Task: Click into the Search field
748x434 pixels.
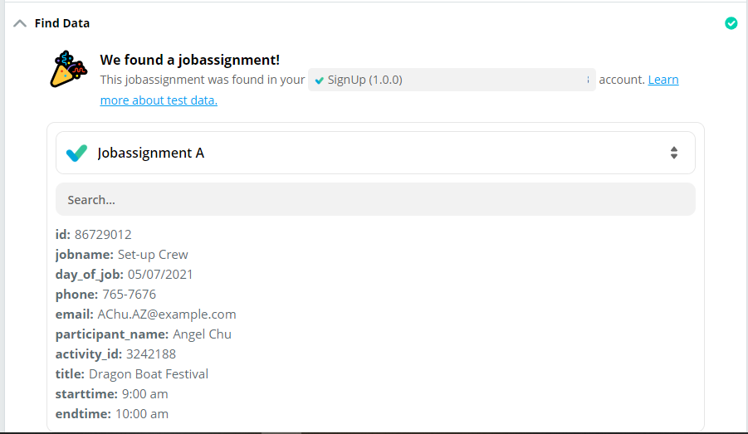Action: (x=375, y=199)
